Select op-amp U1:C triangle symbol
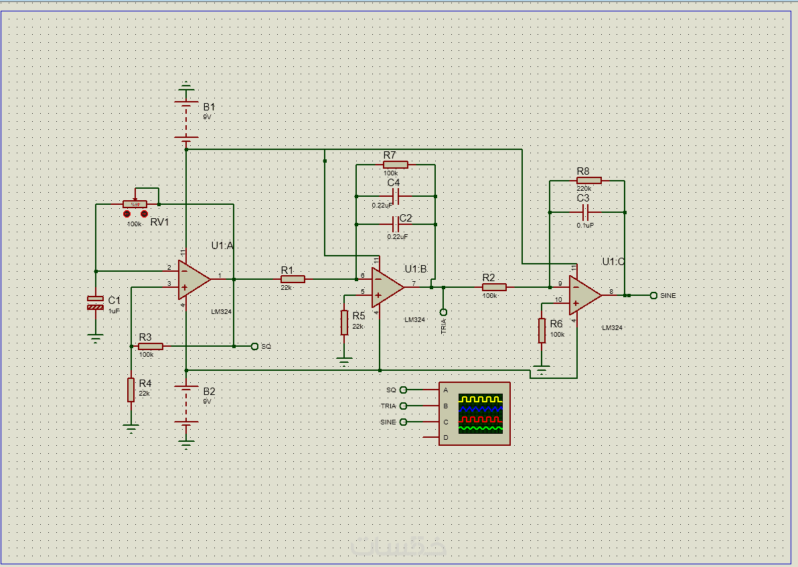The height and width of the screenshot is (567, 798). [584, 295]
